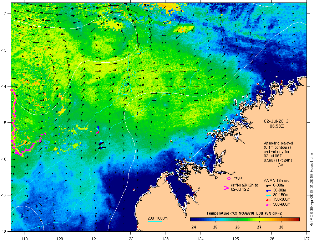The image size is (314, 242).
Task: Click the temperature color bar at 28
Action: coord(282,220)
